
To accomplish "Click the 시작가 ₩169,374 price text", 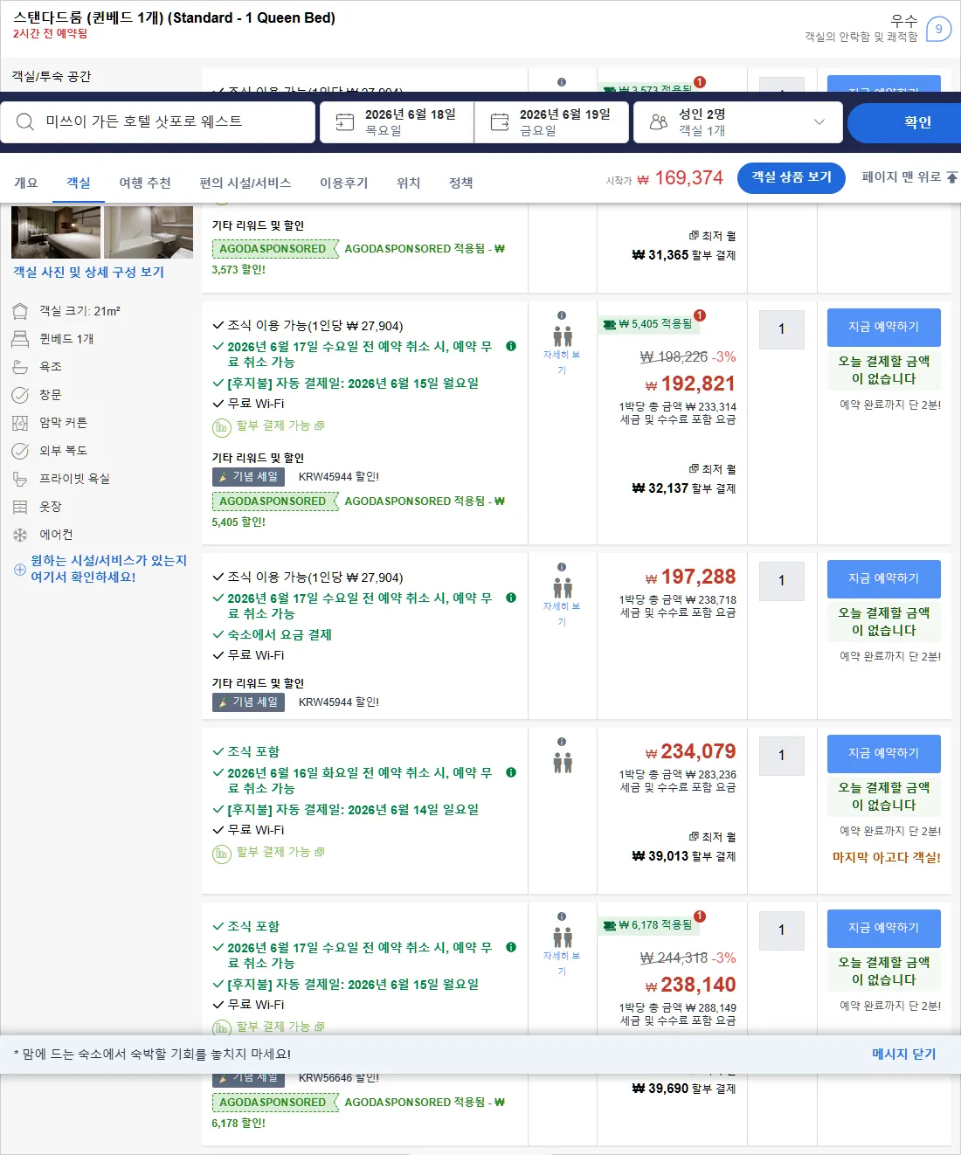I will coord(665,178).
